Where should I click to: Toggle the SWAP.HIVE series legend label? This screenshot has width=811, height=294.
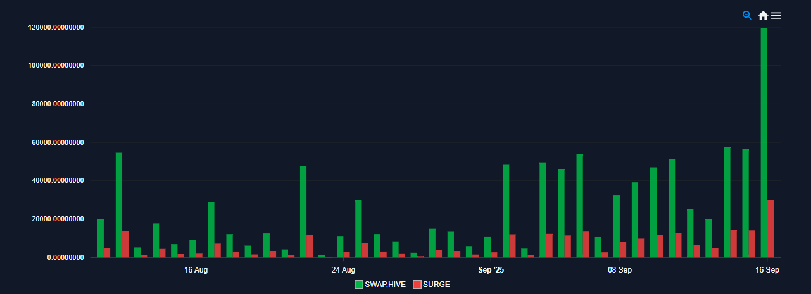pyautogui.click(x=385, y=285)
